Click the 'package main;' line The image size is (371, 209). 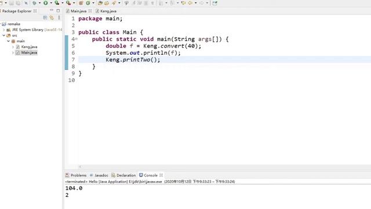(100, 19)
